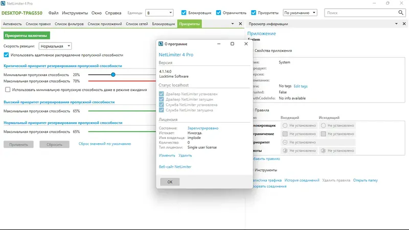Click the active Приоритеты tab

189,24
